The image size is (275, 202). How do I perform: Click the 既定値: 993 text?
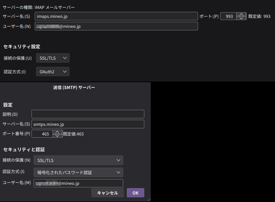[259, 16]
